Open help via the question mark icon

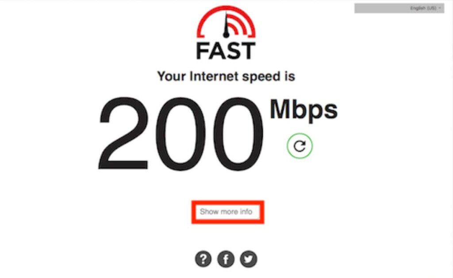(x=203, y=259)
